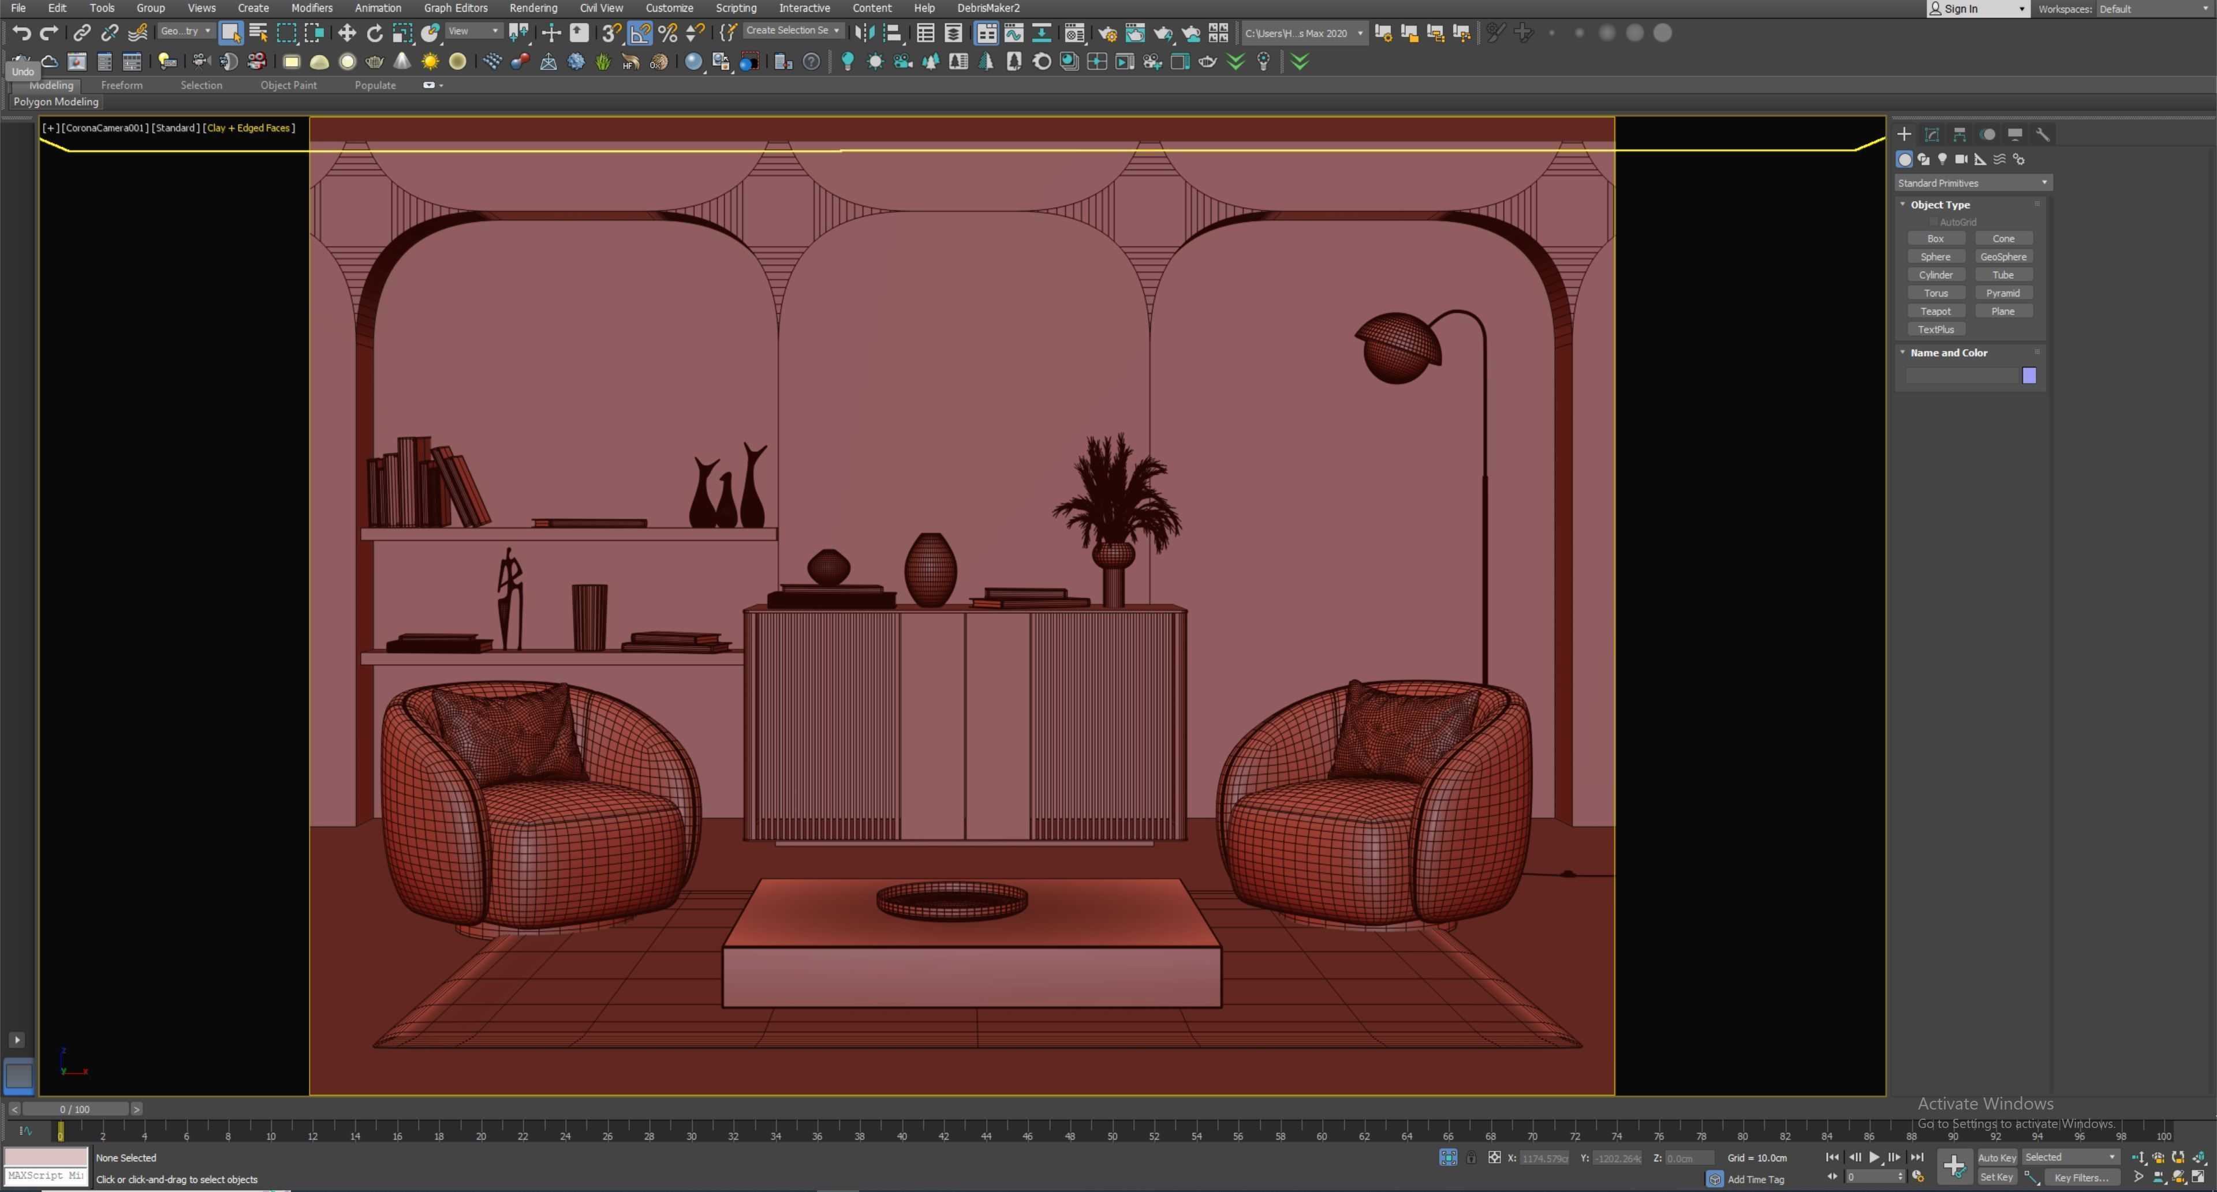
Task: Select the Scale tool
Action: [402, 33]
